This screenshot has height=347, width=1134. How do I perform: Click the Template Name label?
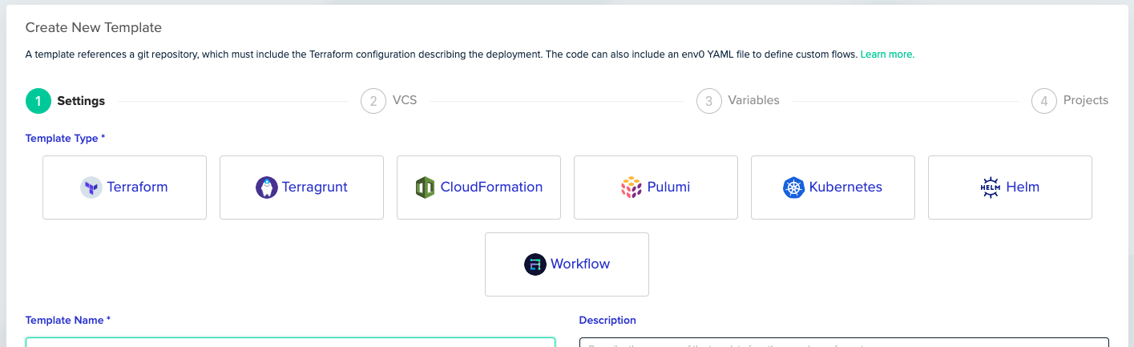tap(68, 320)
